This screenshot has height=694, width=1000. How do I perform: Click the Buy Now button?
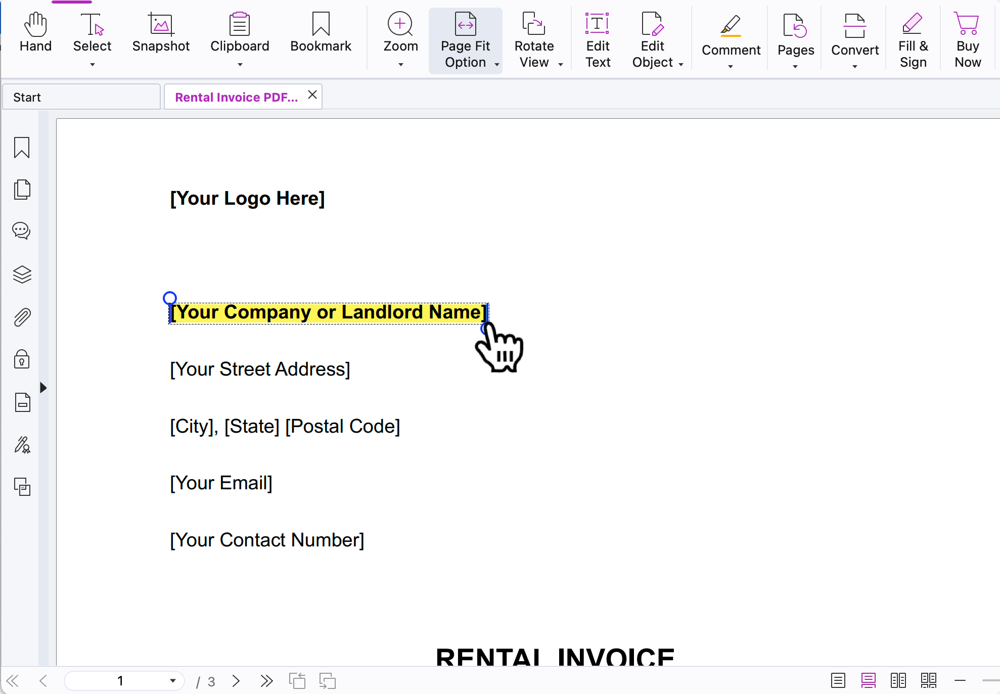coord(967,38)
